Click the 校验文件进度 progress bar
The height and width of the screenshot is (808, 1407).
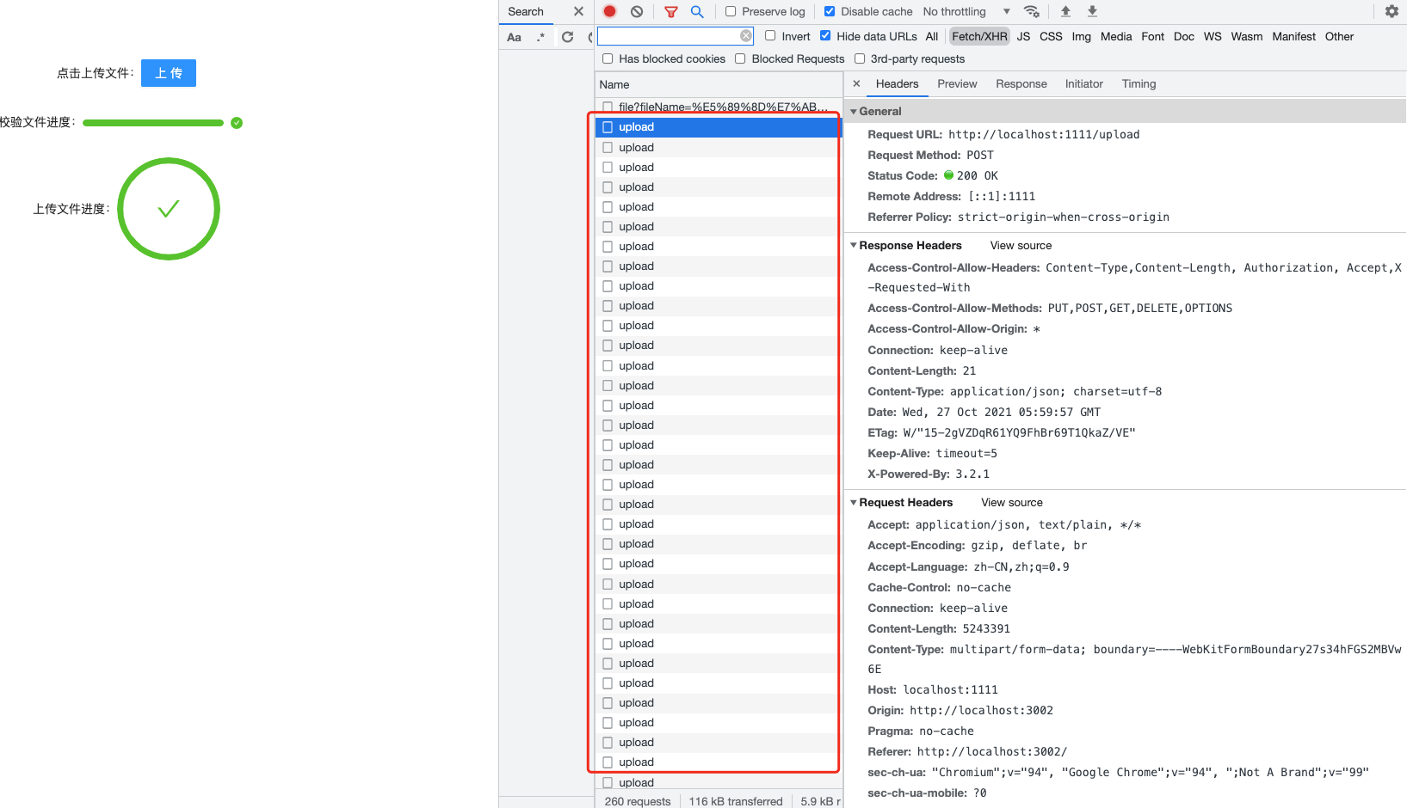pos(153,123)
